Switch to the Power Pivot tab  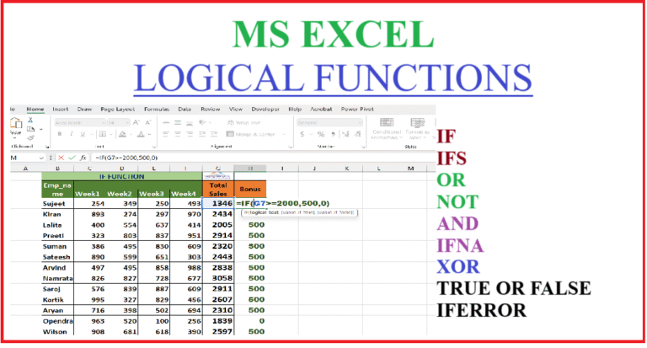point(359,109)
